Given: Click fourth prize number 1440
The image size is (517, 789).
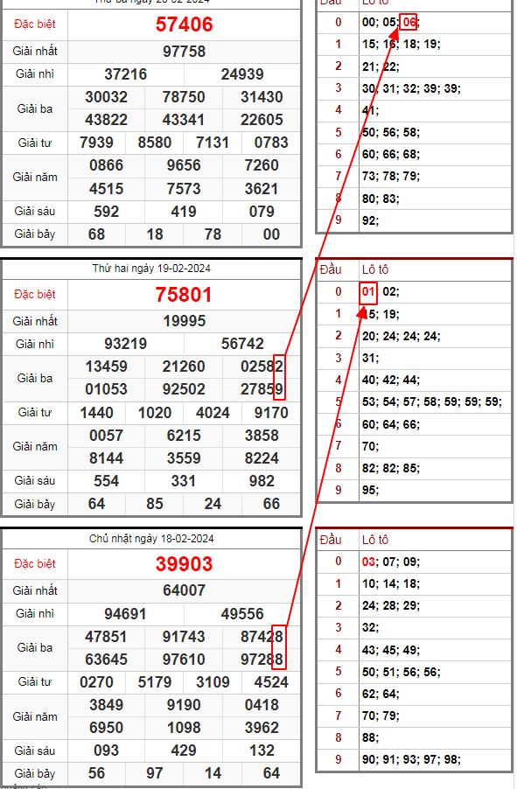Looking at the screenshot, I should pos(96,413).
